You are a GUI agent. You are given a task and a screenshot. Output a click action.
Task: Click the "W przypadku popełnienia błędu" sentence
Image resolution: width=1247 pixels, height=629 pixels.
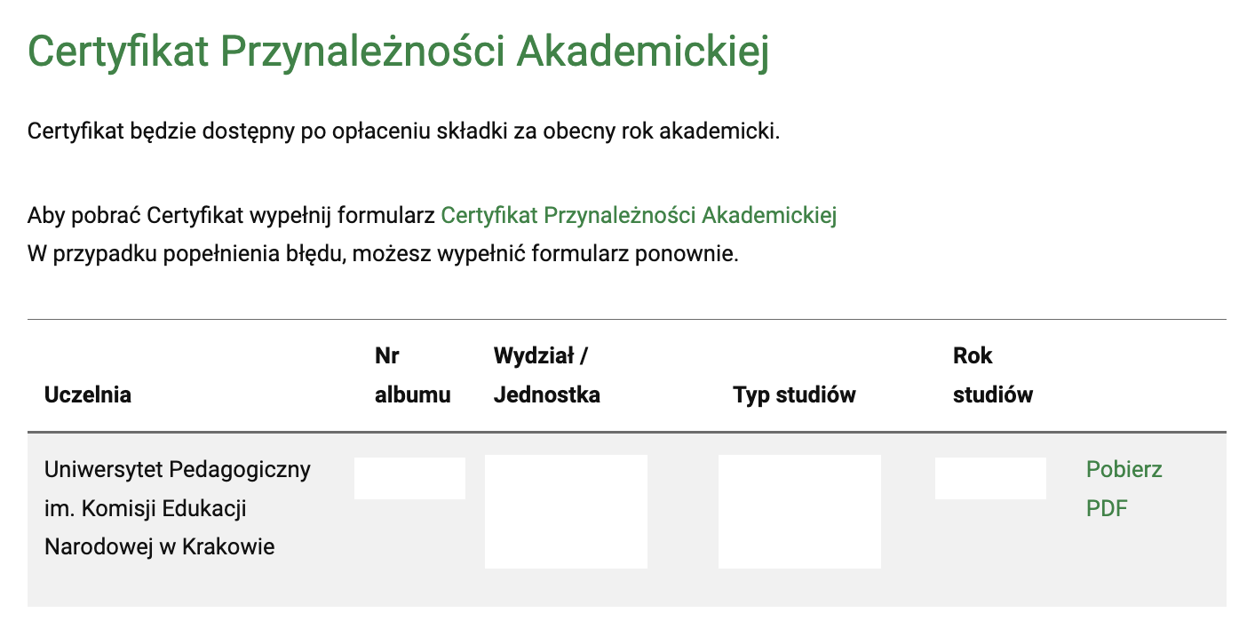(383, 254)
